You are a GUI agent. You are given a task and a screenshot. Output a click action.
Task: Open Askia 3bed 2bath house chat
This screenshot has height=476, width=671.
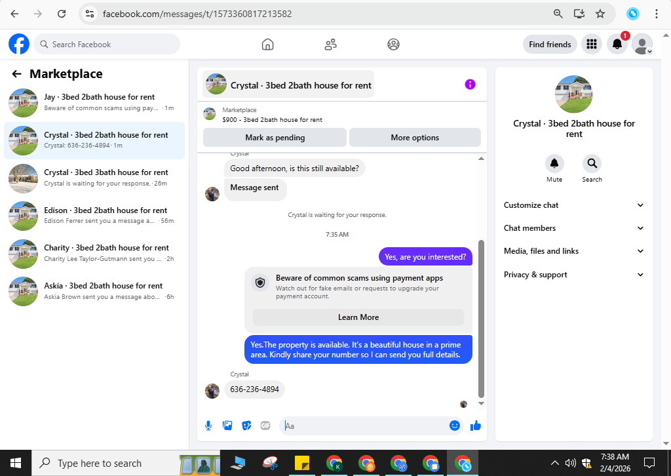pyautogui.click(x=94, y=291)
